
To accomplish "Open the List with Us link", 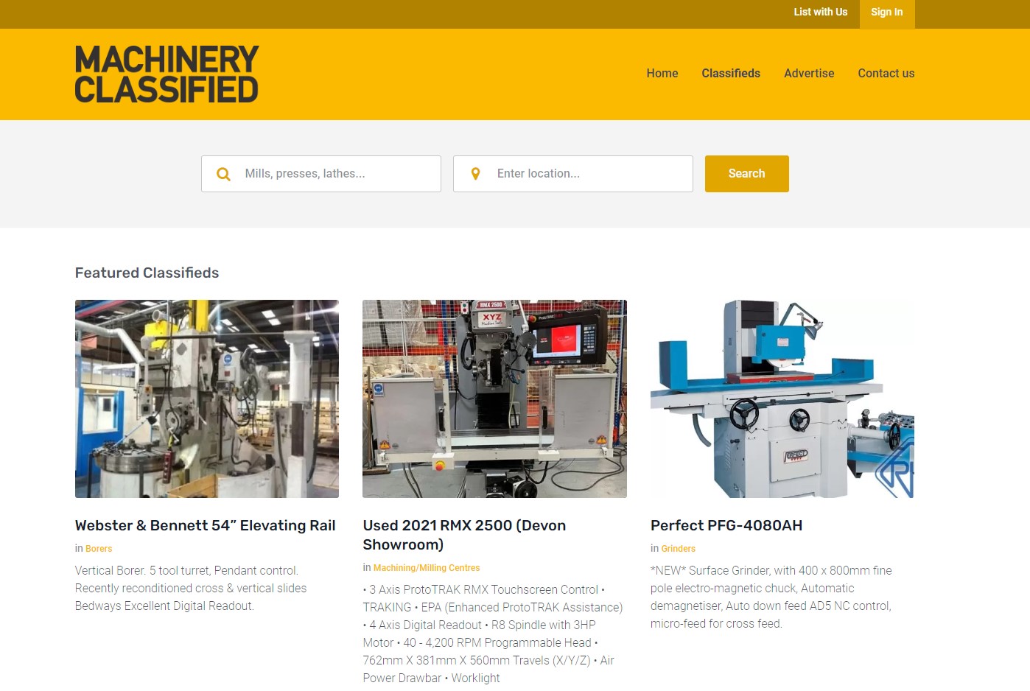I will (x=821, y=12).
